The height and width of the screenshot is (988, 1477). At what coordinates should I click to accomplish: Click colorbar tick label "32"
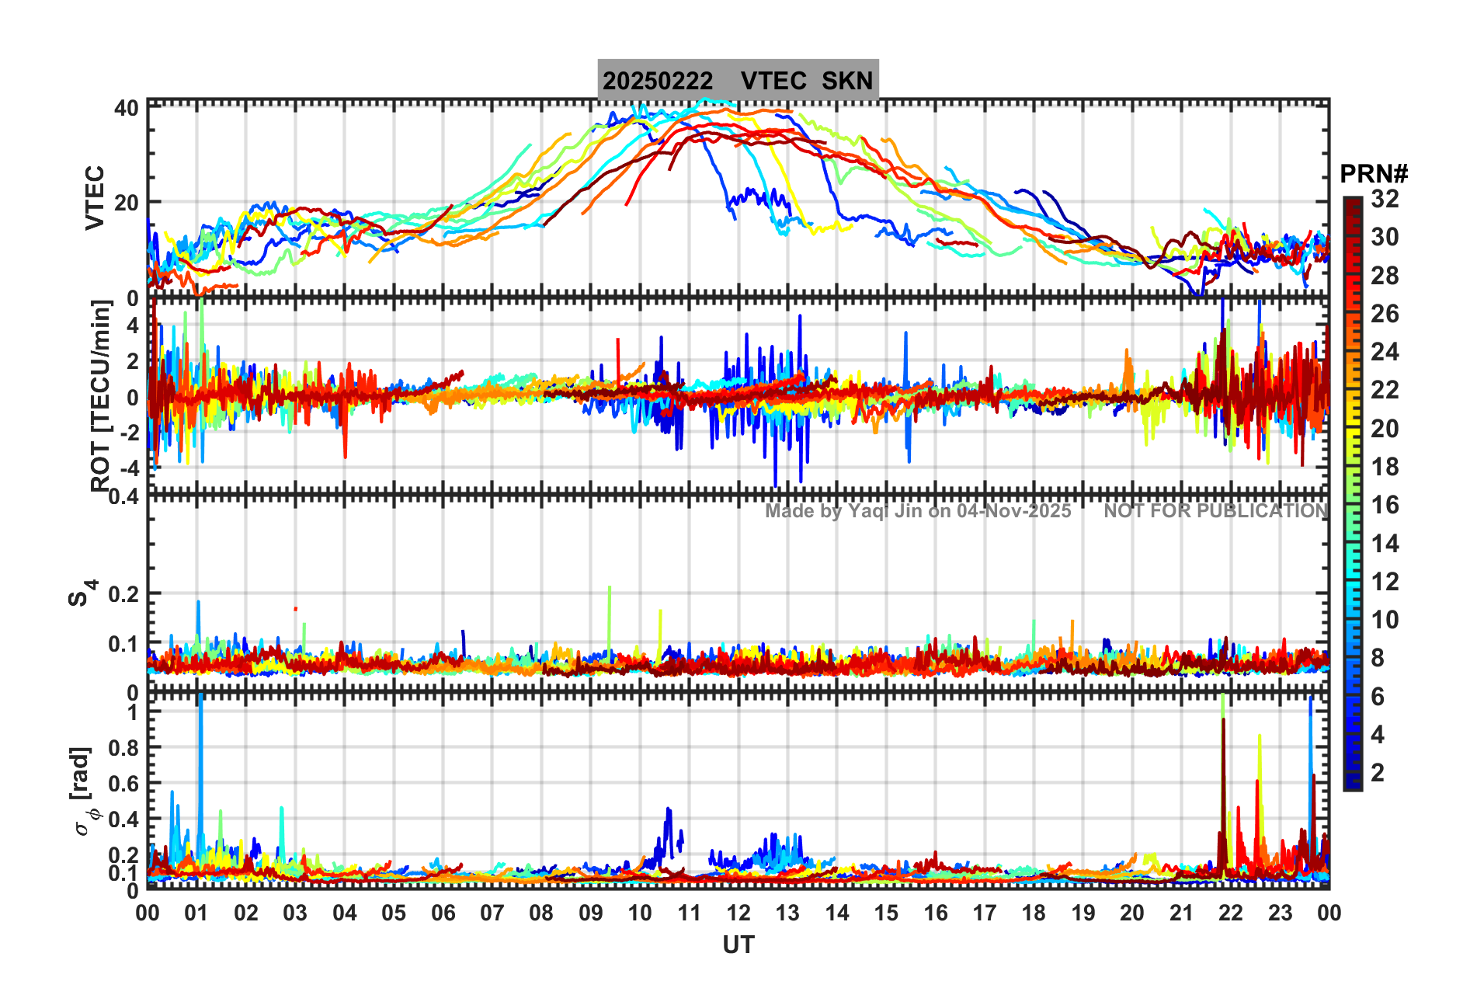coord(1385,199)
